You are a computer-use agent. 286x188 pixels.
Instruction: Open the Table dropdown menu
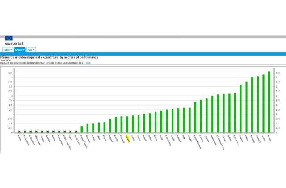7,50
